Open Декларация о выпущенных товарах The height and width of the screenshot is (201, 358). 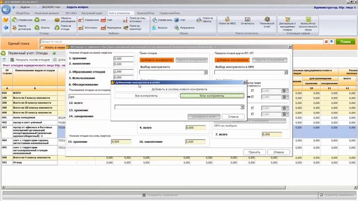click(x=287, y=23)
